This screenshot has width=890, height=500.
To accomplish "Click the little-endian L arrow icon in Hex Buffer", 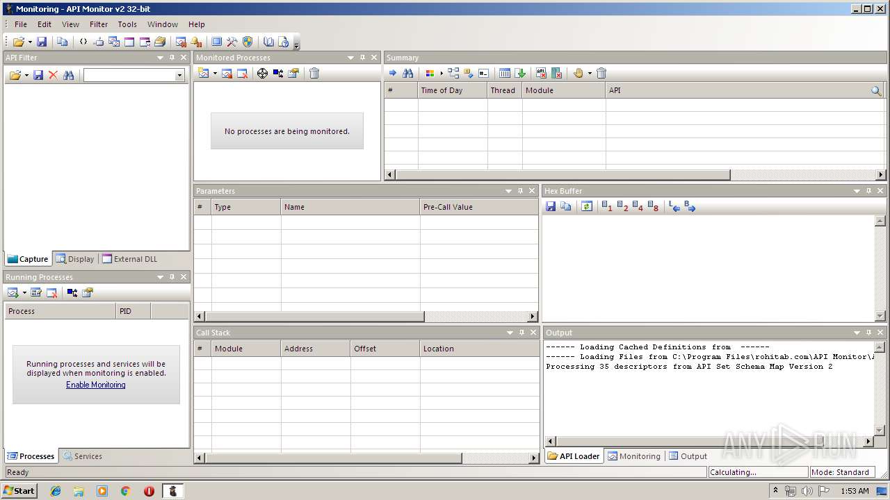I will (x=674, y=206).
